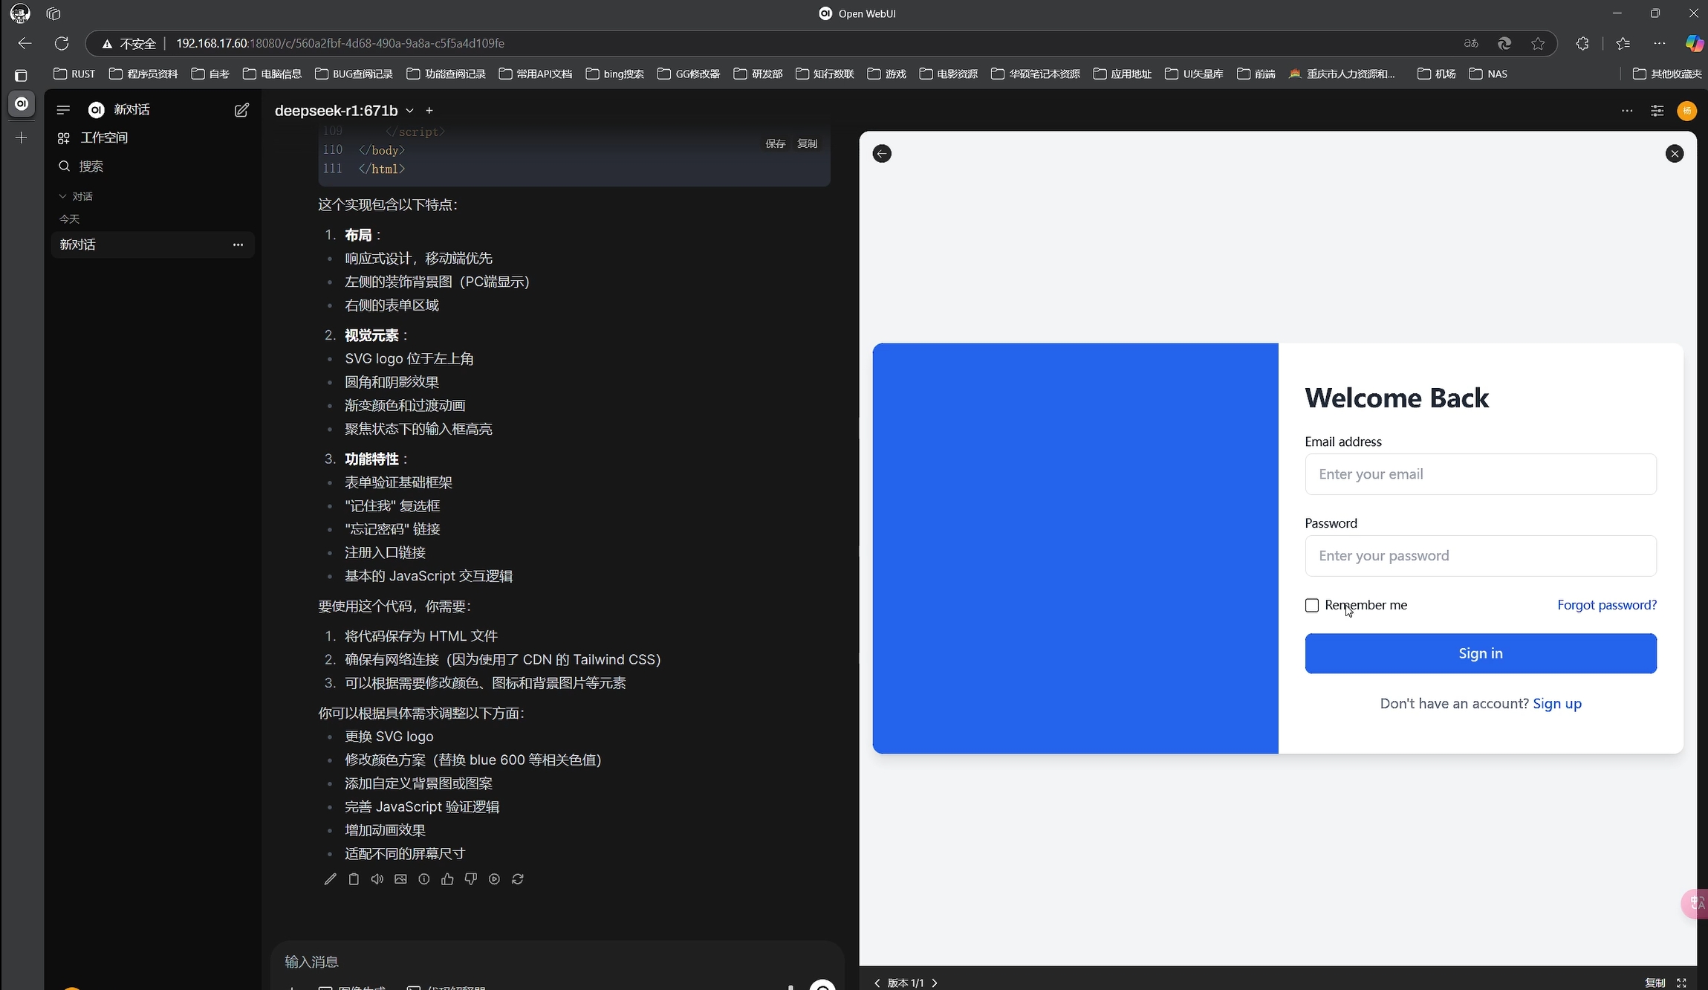Add another model with plus icon
Image resolution: width=1708 pixels, height=990 pixels.
point(429,111)
